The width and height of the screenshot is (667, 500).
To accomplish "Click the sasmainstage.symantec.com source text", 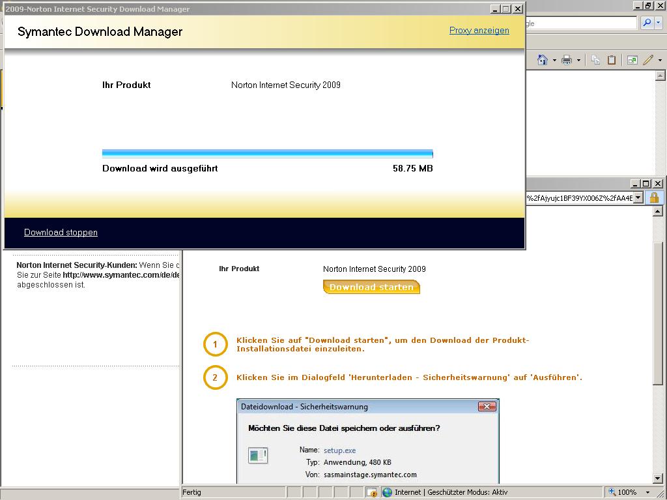I will [370, 475].
